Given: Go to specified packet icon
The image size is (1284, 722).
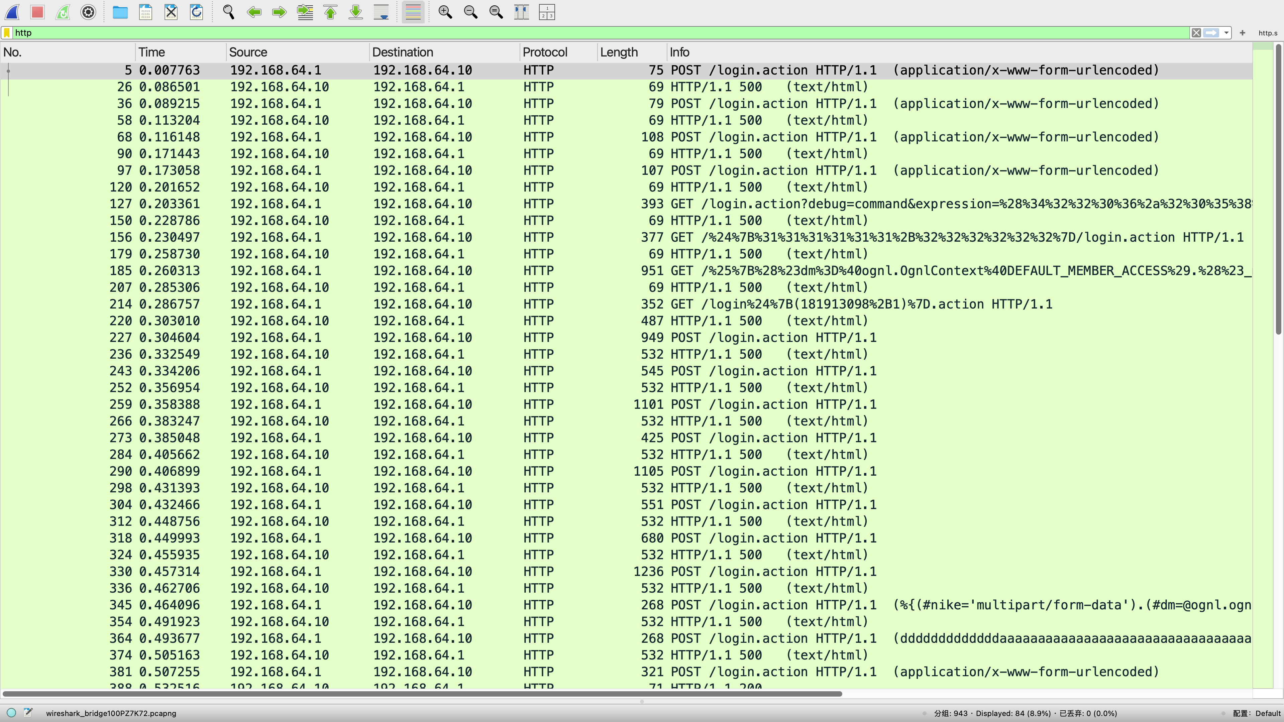Looking at the screenshot, I should coord(305,12).
